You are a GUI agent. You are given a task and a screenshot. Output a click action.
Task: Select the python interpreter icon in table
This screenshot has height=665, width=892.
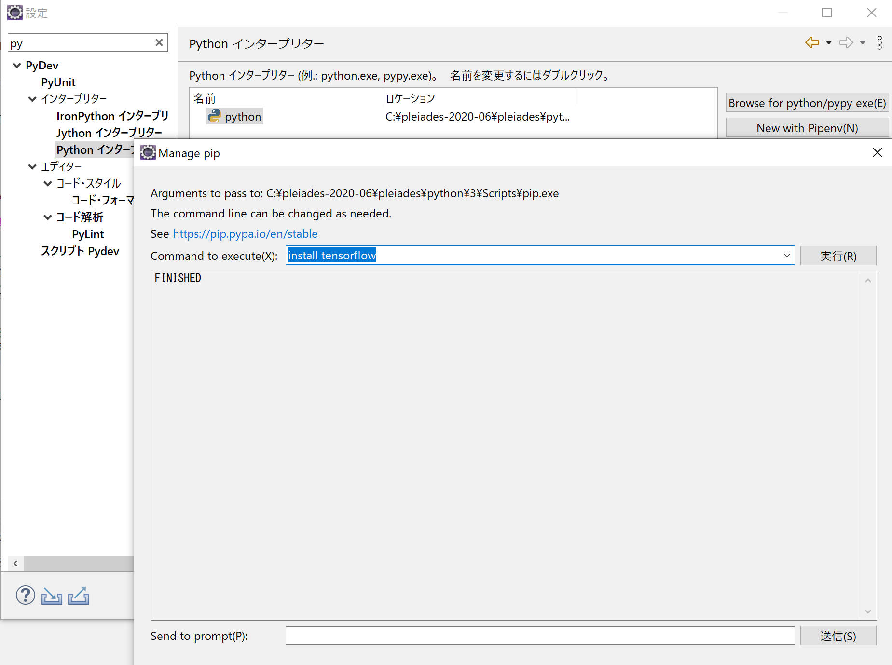pos(214,116)
